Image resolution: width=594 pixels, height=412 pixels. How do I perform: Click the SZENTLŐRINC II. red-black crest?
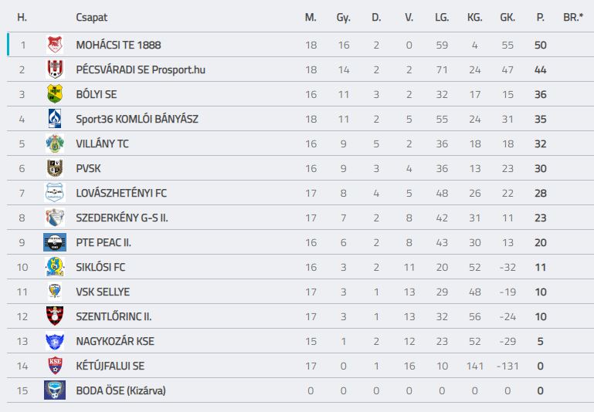tap(55, 316)
